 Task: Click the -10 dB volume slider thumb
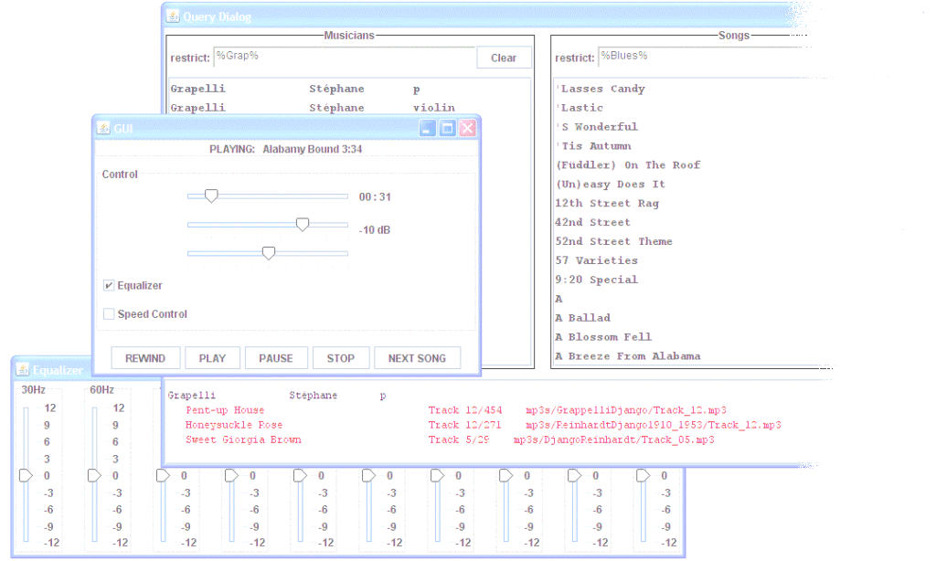pos(303,225)
